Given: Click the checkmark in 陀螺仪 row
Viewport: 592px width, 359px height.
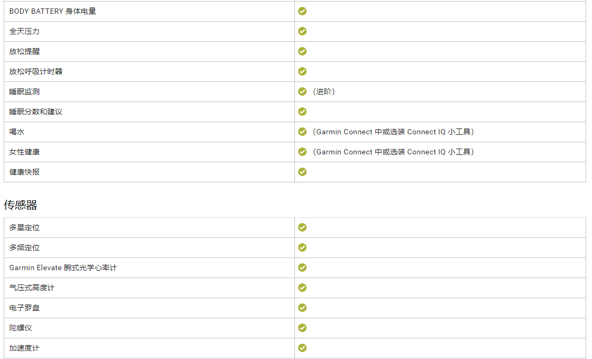Looking at the screenshot, I should [x=302, y=328].
